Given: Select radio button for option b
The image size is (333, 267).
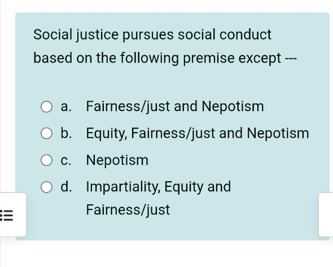Looking at the screenshot, I should click(46, 133).
